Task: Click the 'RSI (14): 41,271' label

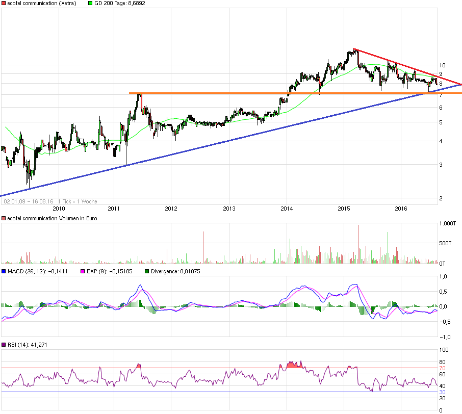Action: [28, 345]
